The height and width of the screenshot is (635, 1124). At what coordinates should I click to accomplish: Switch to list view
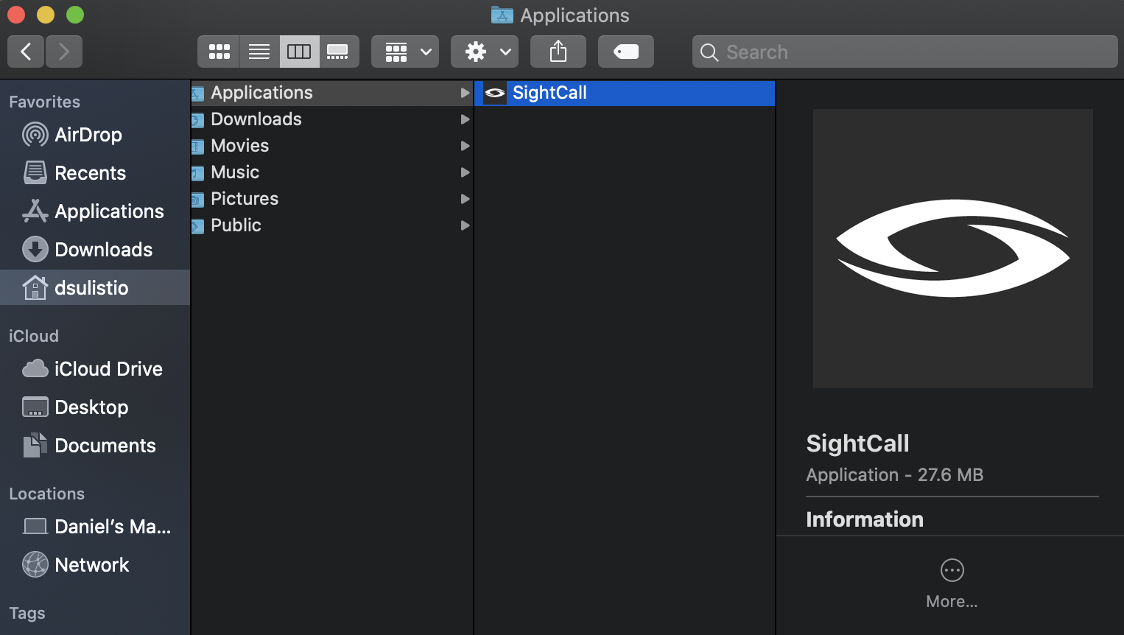point(259,52)
